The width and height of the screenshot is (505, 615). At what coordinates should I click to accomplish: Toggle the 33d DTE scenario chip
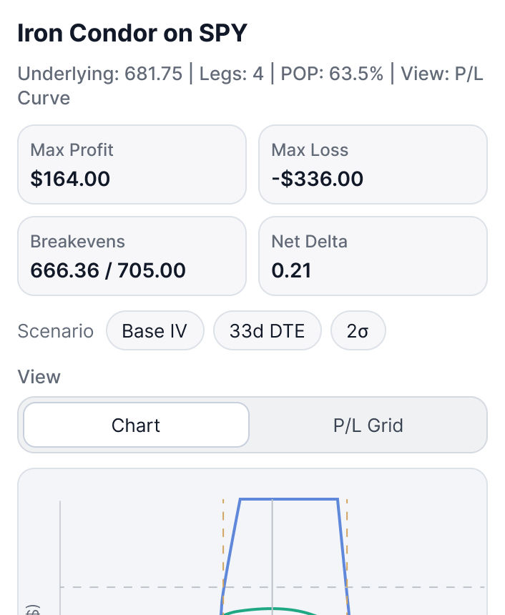(x=267, y=331)
